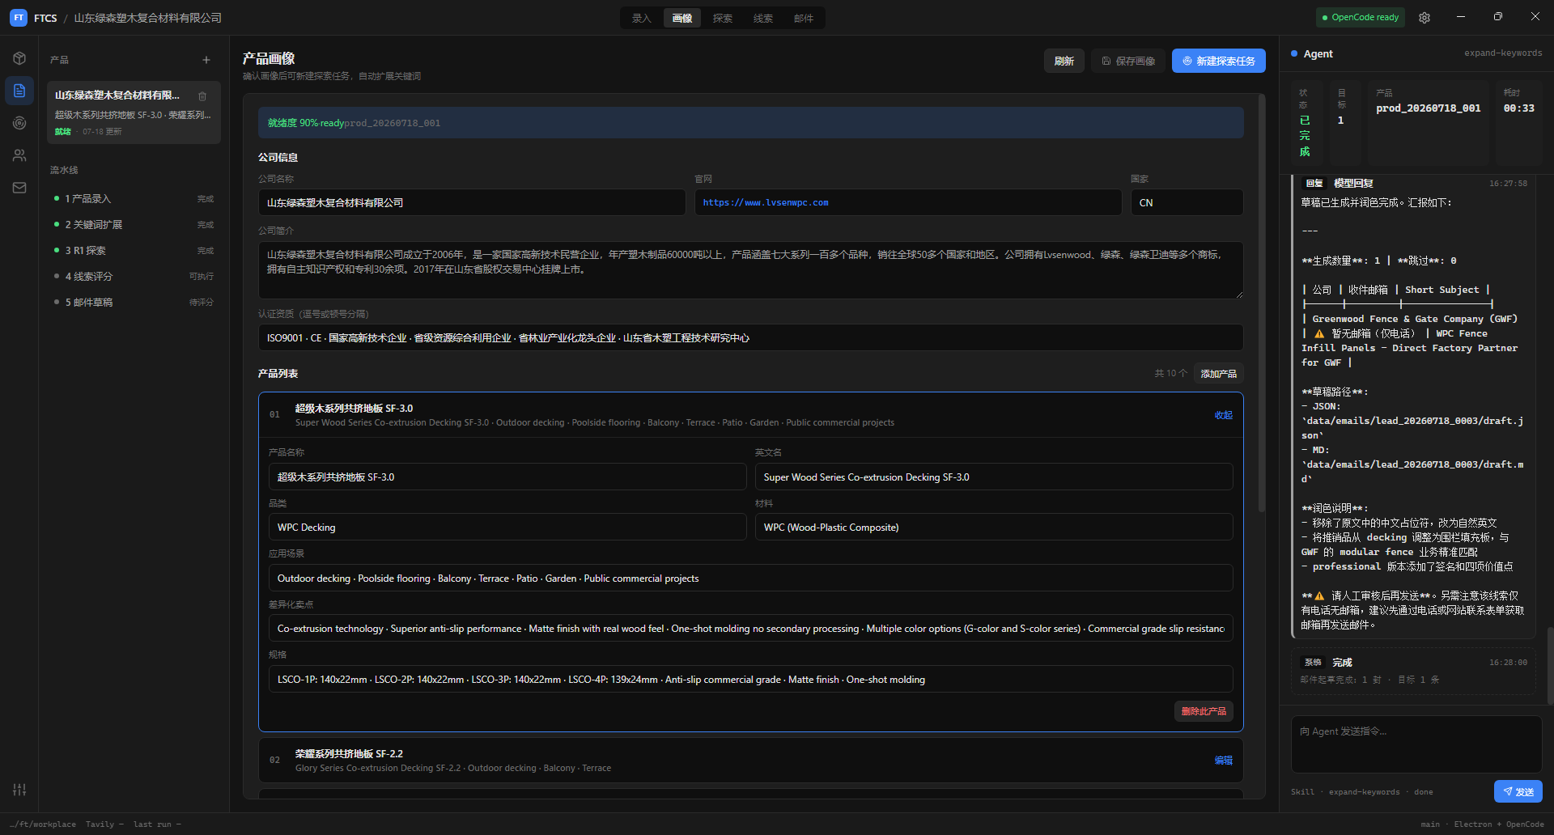Switch to the 邮件 tab

[804, 18]
